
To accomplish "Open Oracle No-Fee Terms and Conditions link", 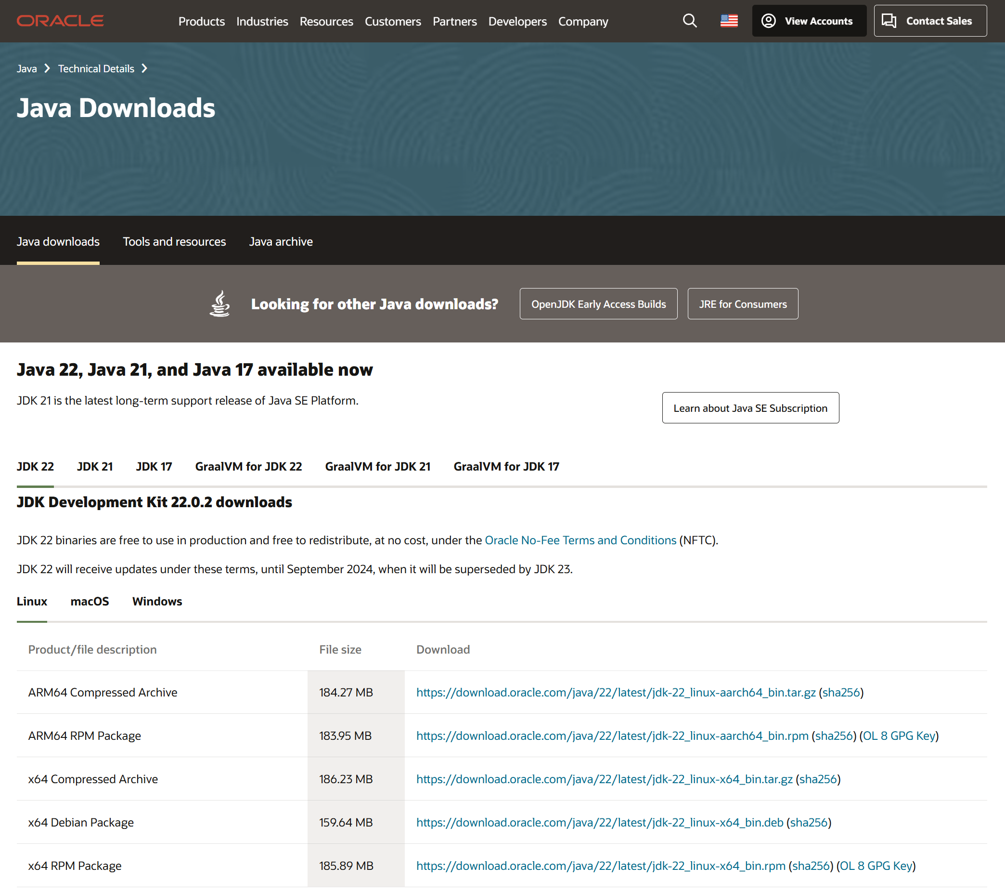I will coord(580,540).
